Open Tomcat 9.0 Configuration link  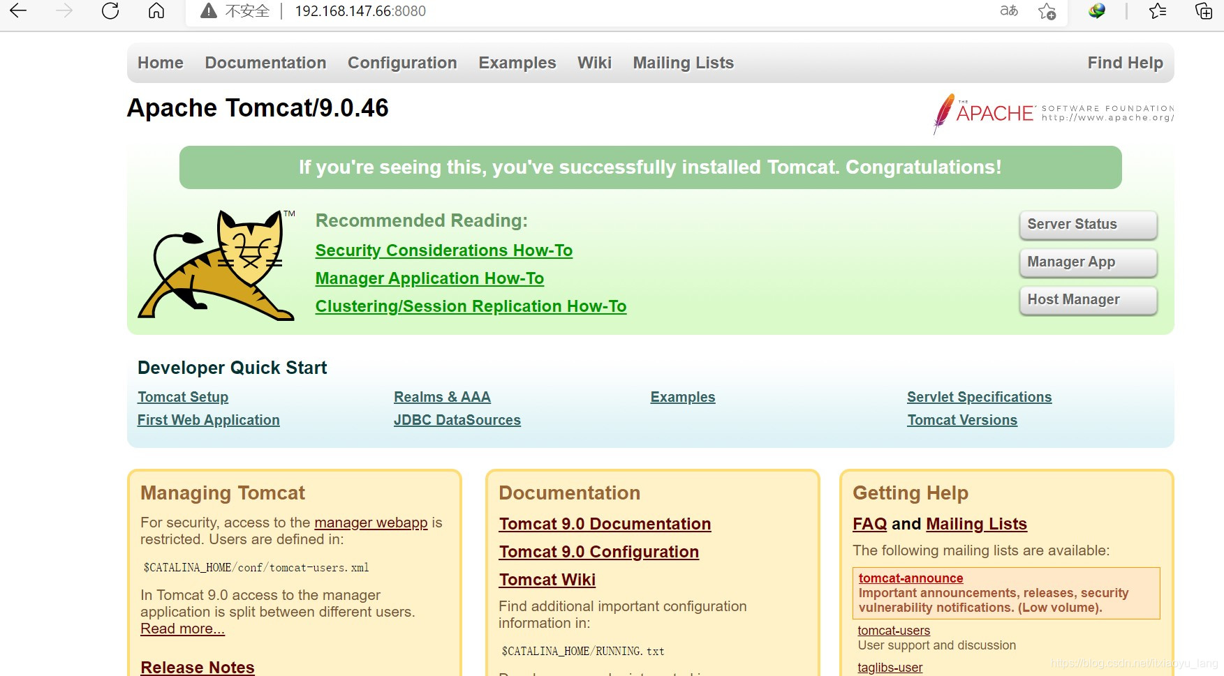tap(598, 552)
